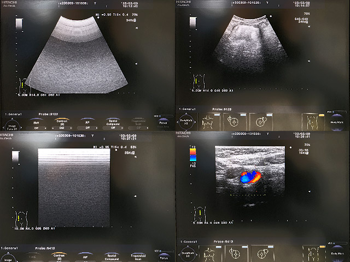This screenshot has height=262, width=350.
Task: Click 1:General preset label on 10:38:41 screen
Action: 189,241
